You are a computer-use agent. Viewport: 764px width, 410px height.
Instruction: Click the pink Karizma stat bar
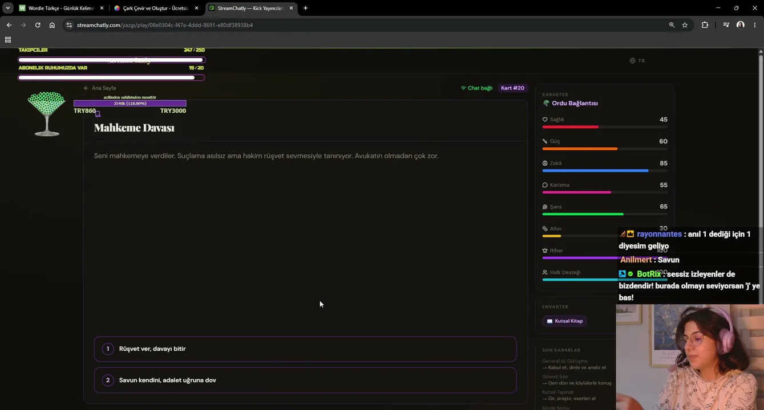click(x=605, y=192)
